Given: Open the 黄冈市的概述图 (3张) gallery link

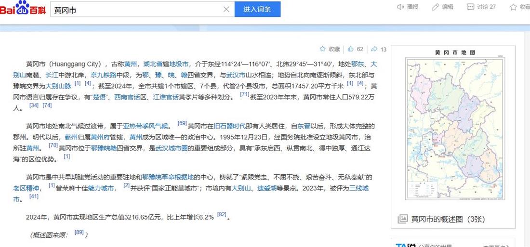Looking at the screenshot, I should [x=448, y=219].
